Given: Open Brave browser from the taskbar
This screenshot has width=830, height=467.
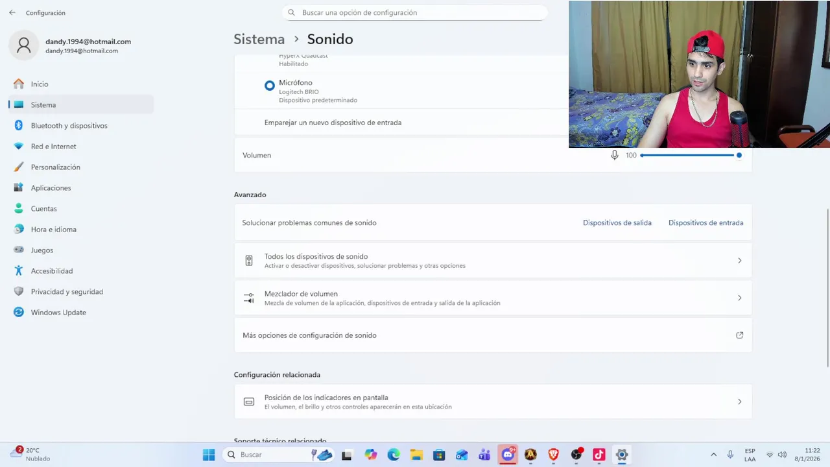Looking at the screenshot, I should [553, 455].
